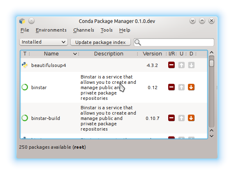Click the window minimize button
Screen dimensions: 234x175
[192, 21]
